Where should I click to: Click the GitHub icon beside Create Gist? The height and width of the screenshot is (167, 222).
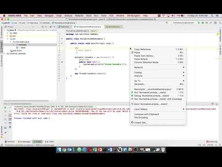[132, 122]
